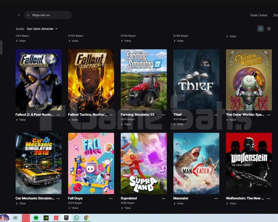The width and height of the screenshot is (278, 222).
Task: Click Yükle under Car Mechanic Simulator
Action: 21,203
